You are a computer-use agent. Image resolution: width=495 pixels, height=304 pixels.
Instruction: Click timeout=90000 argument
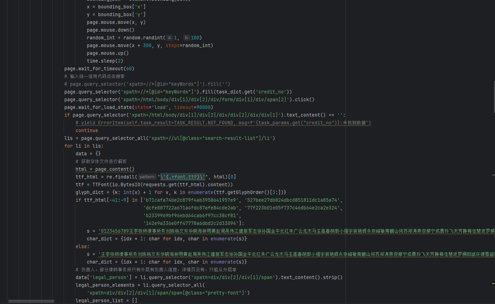[x=192, y=107]
